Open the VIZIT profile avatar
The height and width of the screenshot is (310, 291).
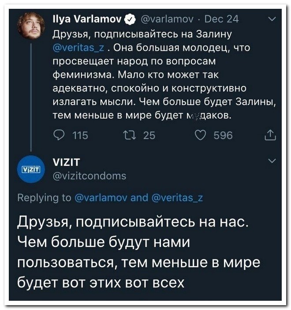[31, 170]
